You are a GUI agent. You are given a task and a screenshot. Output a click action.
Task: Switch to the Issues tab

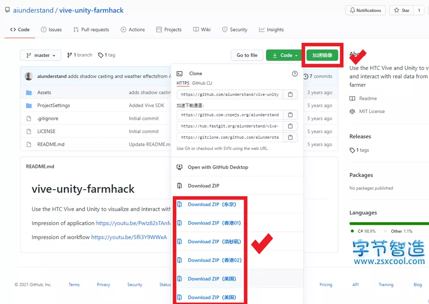(51, 30)
